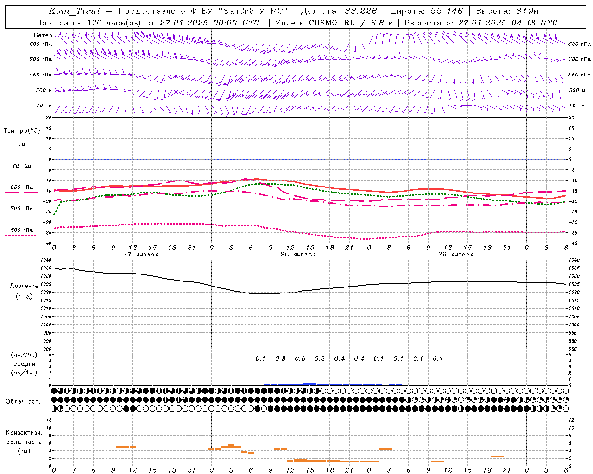The height and width of the screenshot is (474, 593).
Task: Click the Давление pressure panel label
Action: tap(24, 286)
